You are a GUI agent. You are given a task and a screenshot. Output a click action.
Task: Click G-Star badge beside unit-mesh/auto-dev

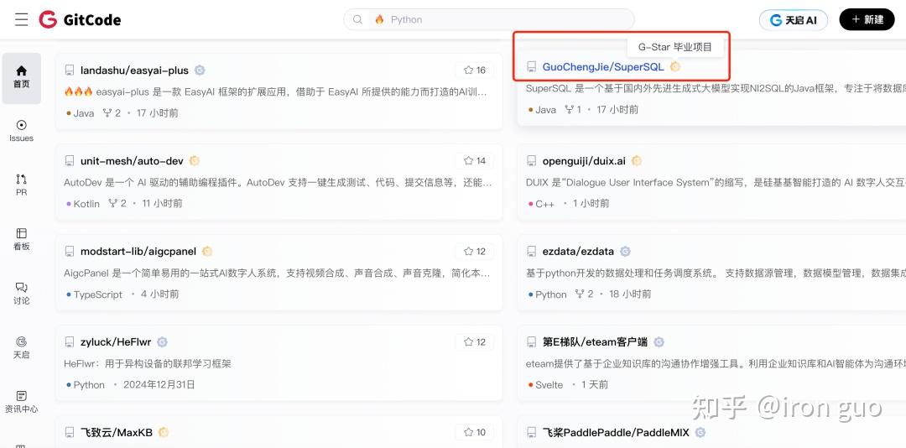click(195, 161)
